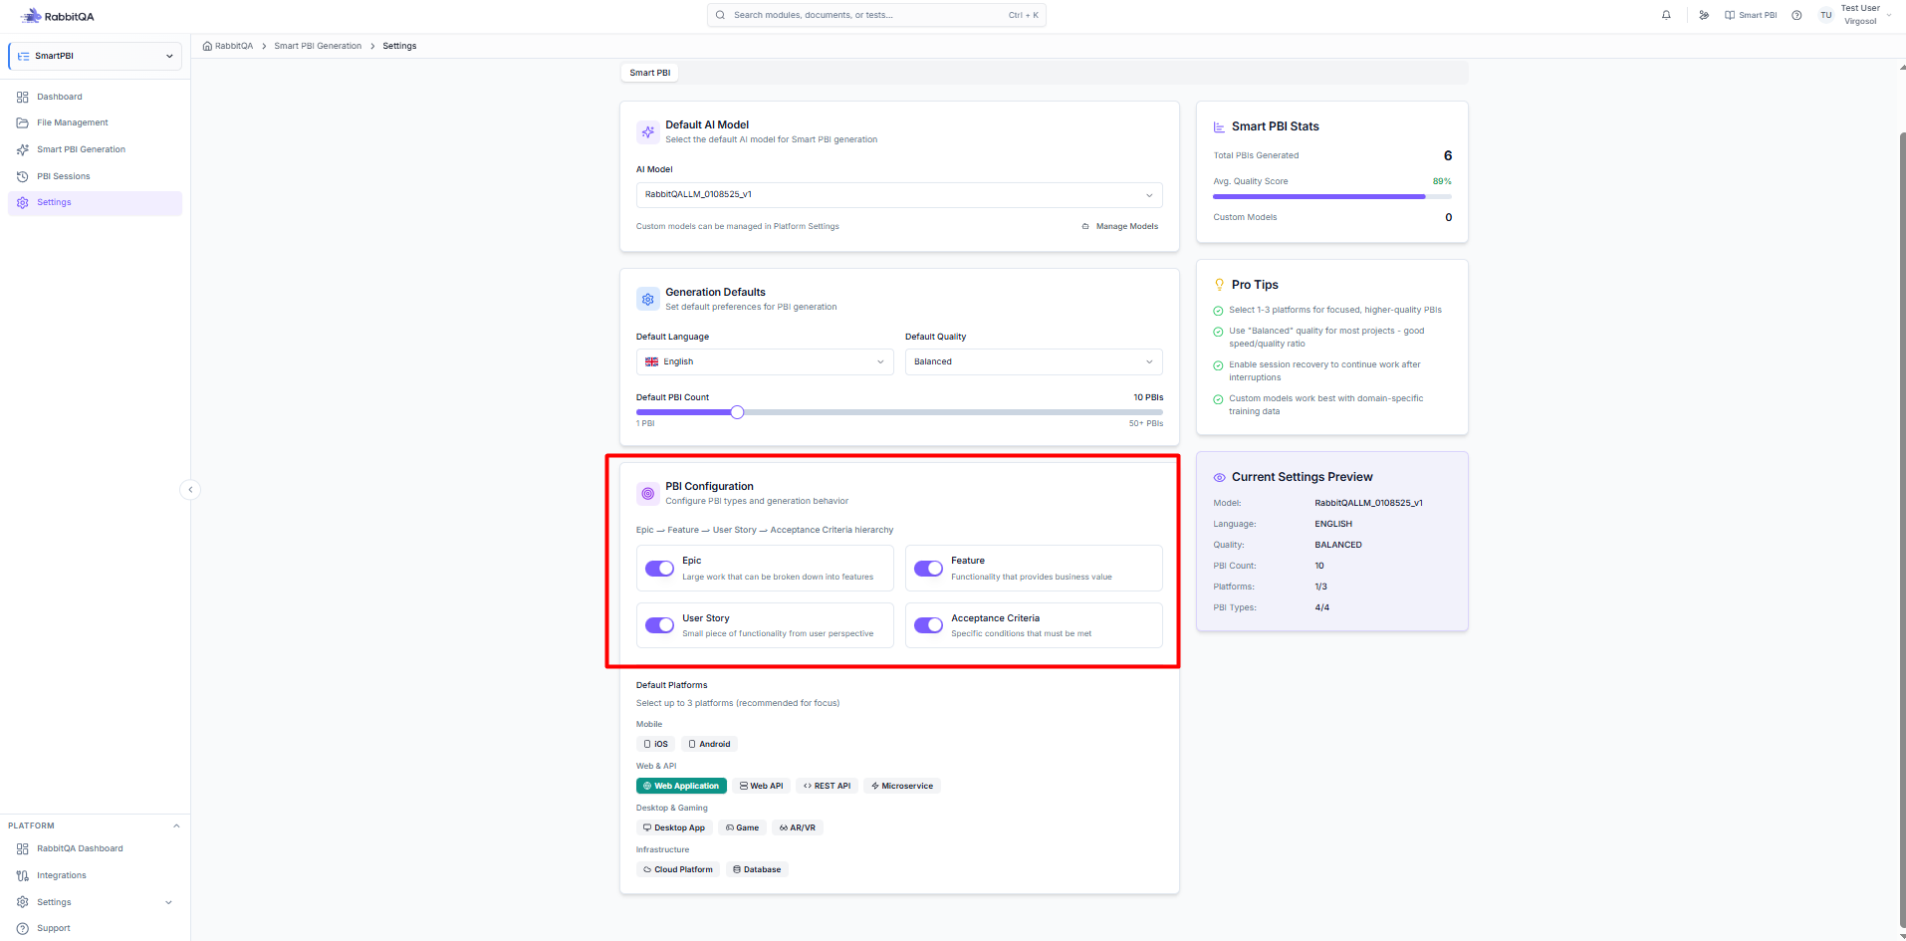This screenshot has width=1906, height=941.
Task: Select the Android platform chip
Action: coord(709,744)
